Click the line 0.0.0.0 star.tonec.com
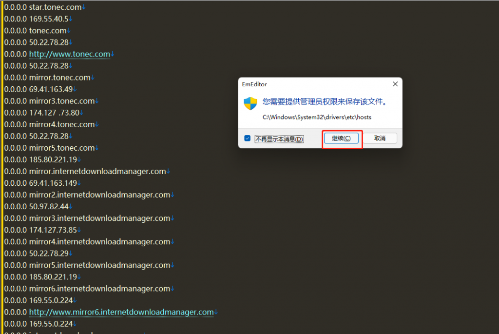 point(43,7)
